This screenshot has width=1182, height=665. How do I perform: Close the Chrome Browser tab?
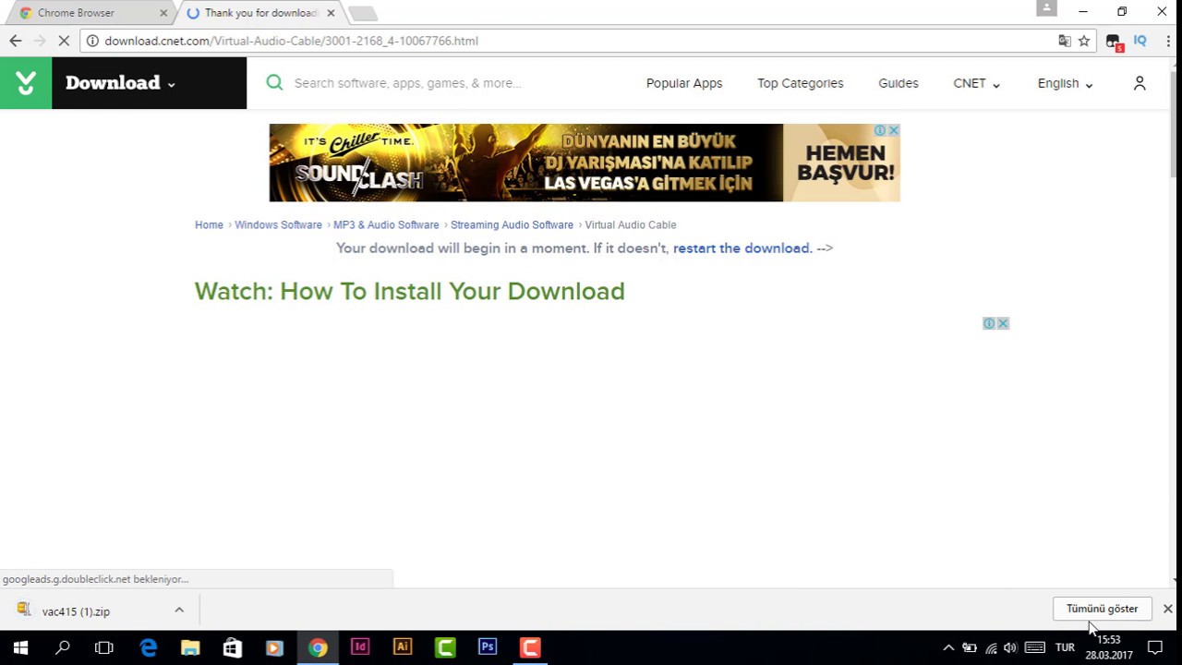tap(163, 13)
